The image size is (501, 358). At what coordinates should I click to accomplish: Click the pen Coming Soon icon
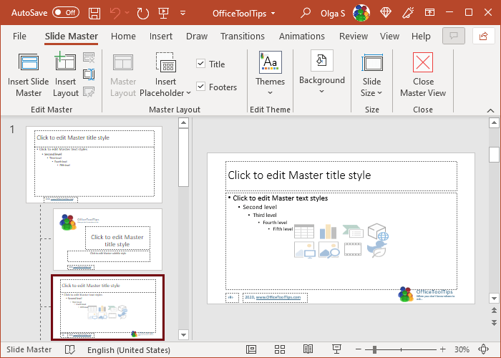(407, 13)
